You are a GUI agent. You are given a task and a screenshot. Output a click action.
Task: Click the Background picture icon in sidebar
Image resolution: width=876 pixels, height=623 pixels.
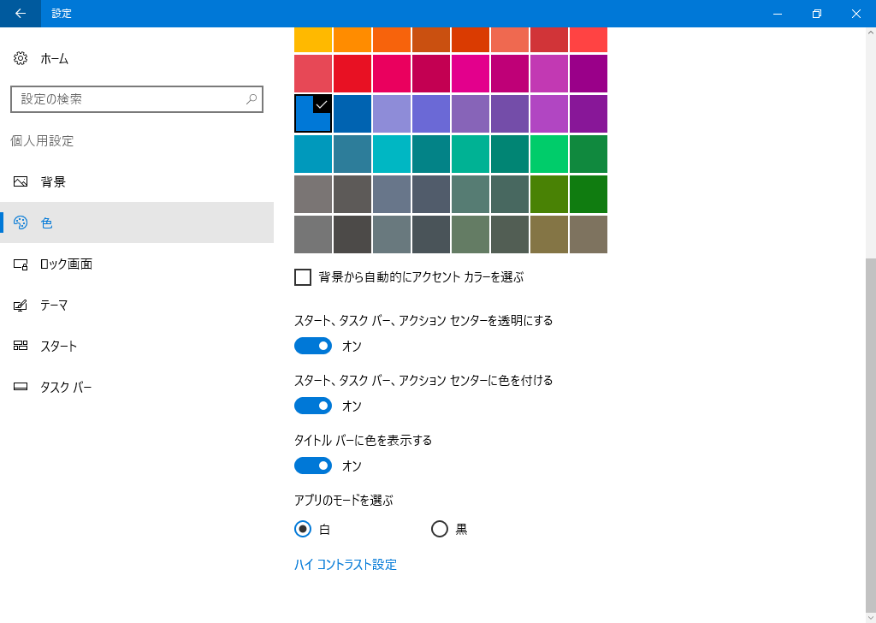(21, 182)
